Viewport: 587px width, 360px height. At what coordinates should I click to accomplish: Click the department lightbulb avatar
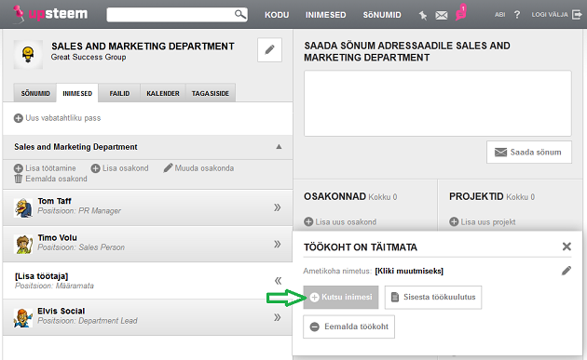pyautogui.click(x=28, y=55)
